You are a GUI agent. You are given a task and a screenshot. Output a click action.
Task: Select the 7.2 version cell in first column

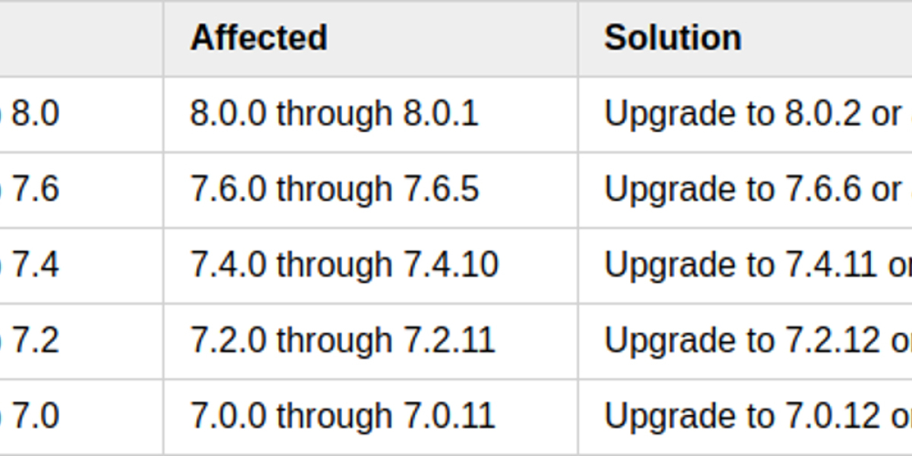pyautogui.click(x=35, y=340)
